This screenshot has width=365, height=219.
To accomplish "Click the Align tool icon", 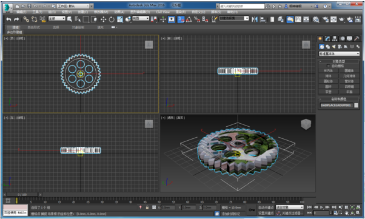I will point(263,19).
